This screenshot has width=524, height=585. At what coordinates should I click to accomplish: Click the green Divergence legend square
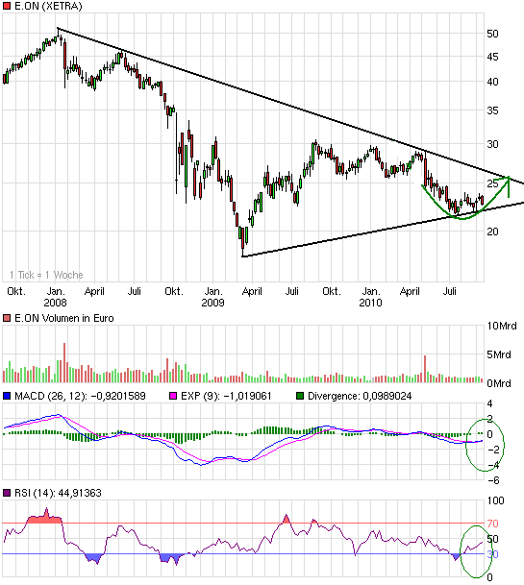pyautogui.click(x=300, y=396)
